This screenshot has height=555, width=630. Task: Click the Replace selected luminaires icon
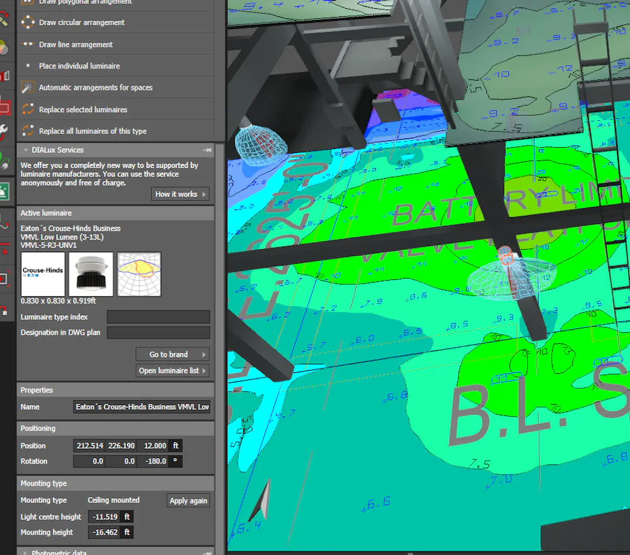[x=28, y=109]
